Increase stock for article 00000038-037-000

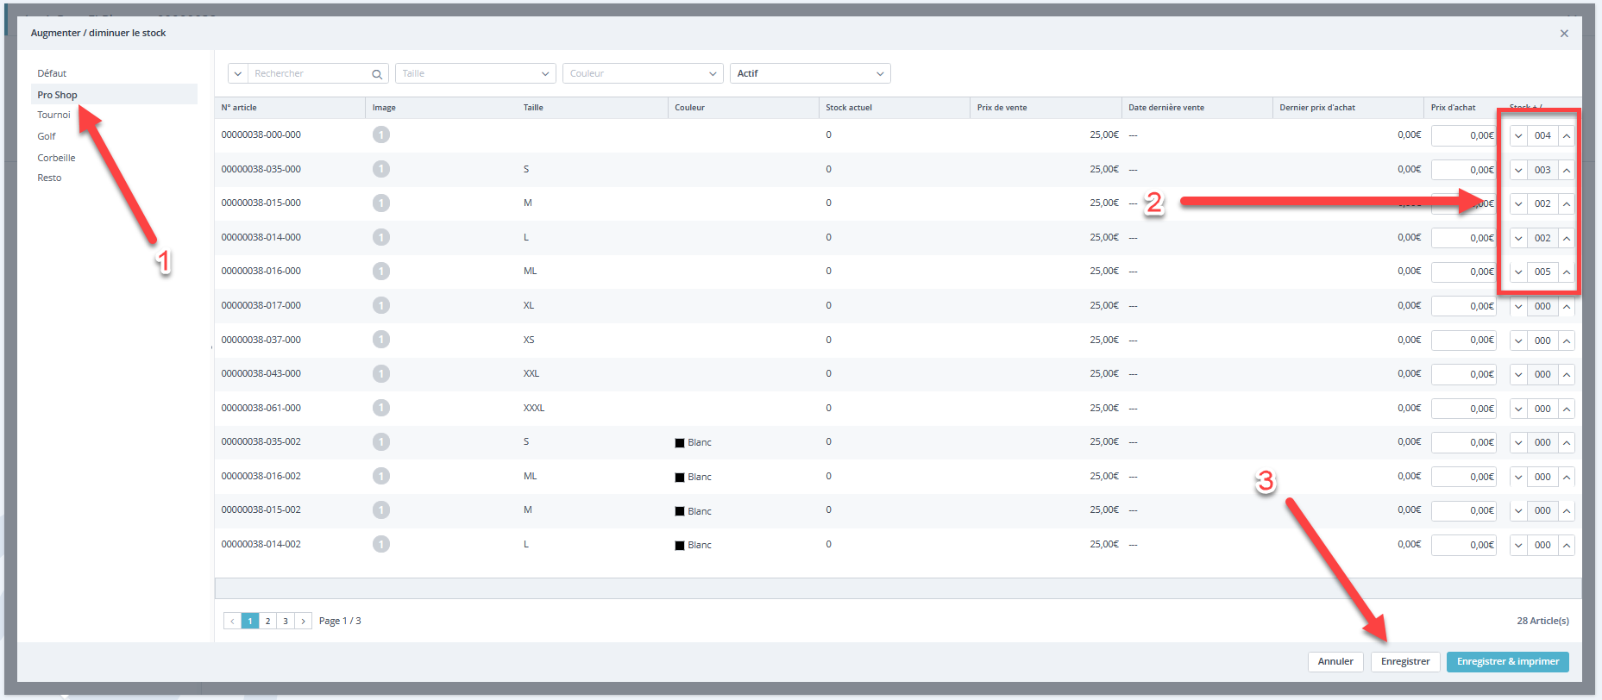point(1567,341)
